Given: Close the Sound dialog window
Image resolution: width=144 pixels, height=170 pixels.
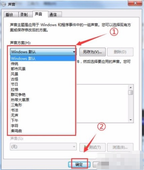Looking at the screenshot, I should pyautogui.click(x=135, y=3).
